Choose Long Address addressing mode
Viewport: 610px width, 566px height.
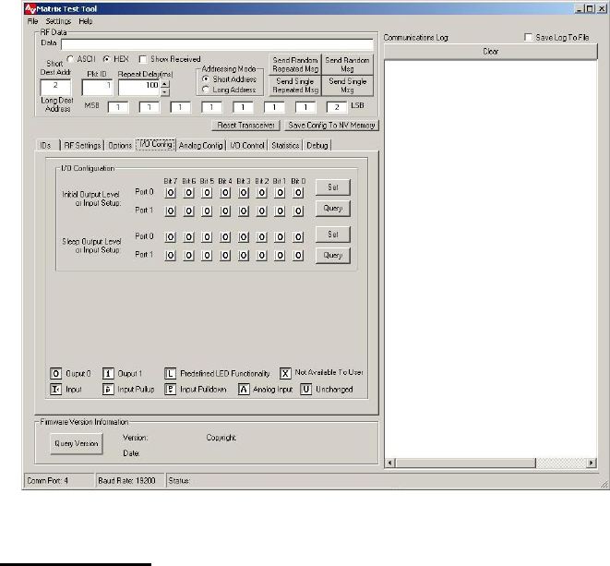pos(206,90)
